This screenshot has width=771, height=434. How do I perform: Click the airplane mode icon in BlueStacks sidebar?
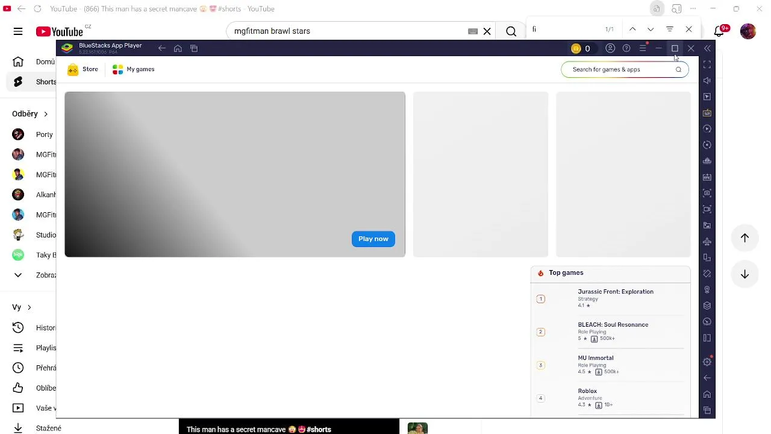[707, 241]
